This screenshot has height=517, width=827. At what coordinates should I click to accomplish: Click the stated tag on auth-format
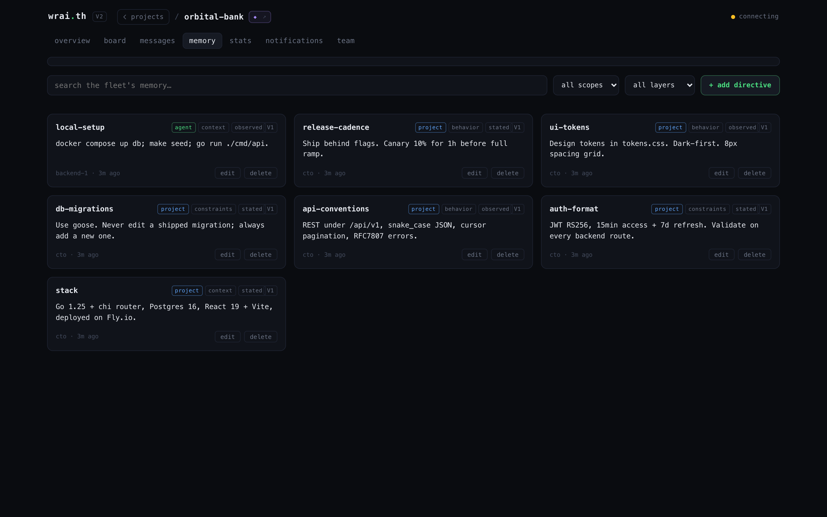point(746,209)
